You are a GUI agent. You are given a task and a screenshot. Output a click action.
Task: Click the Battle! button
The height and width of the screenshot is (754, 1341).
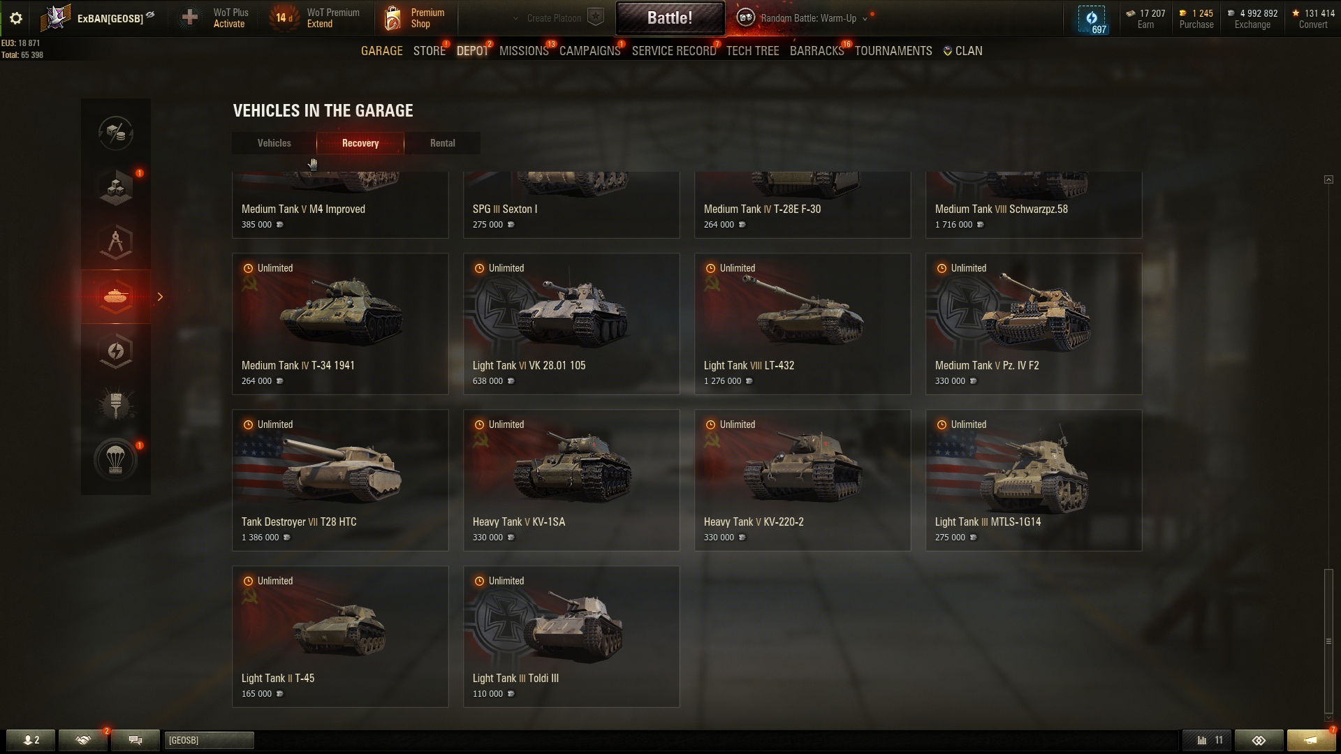(x=670, y=18)
